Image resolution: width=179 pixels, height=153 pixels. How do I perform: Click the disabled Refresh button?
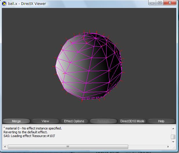103,121
